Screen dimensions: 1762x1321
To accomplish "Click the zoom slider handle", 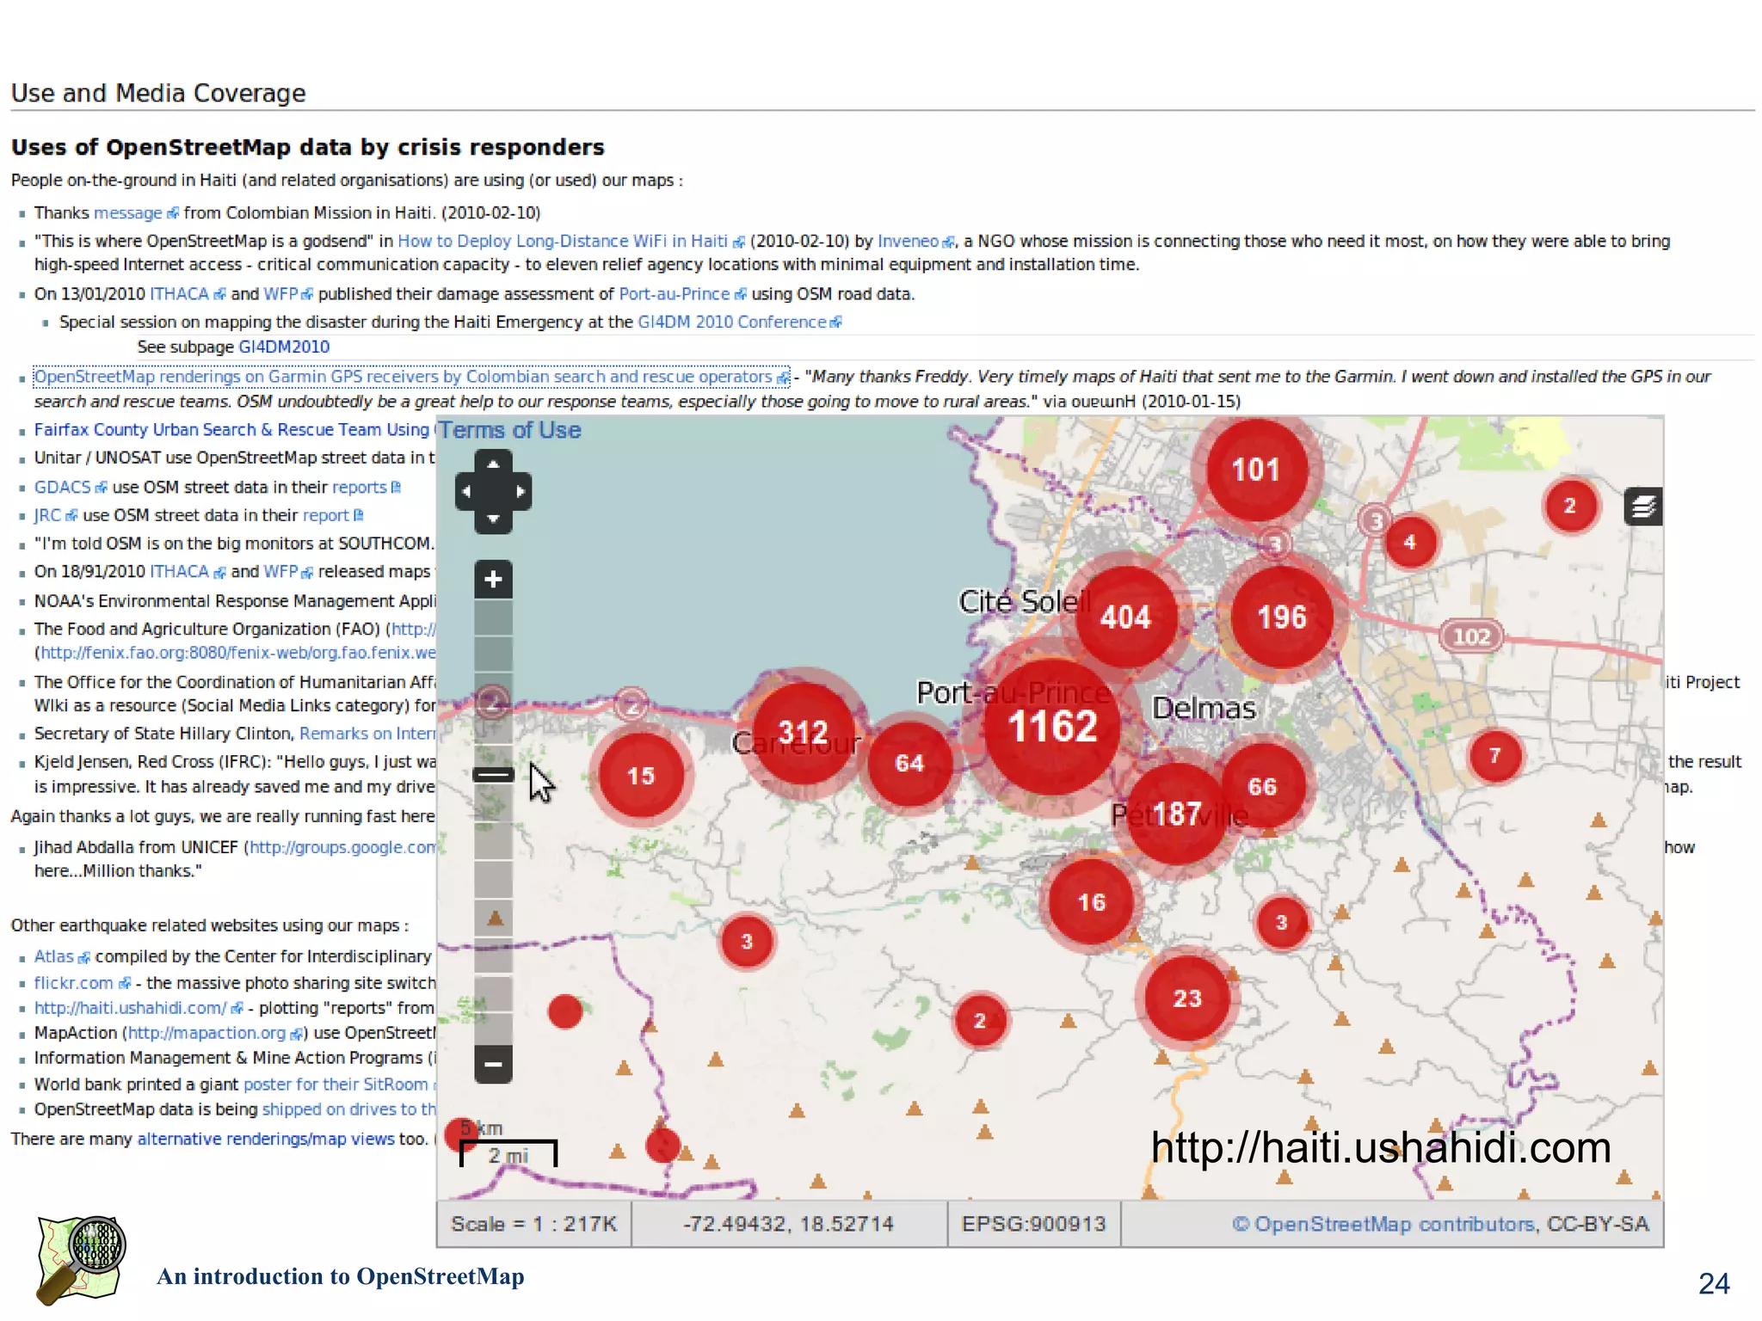I will (x=493, y=775).
